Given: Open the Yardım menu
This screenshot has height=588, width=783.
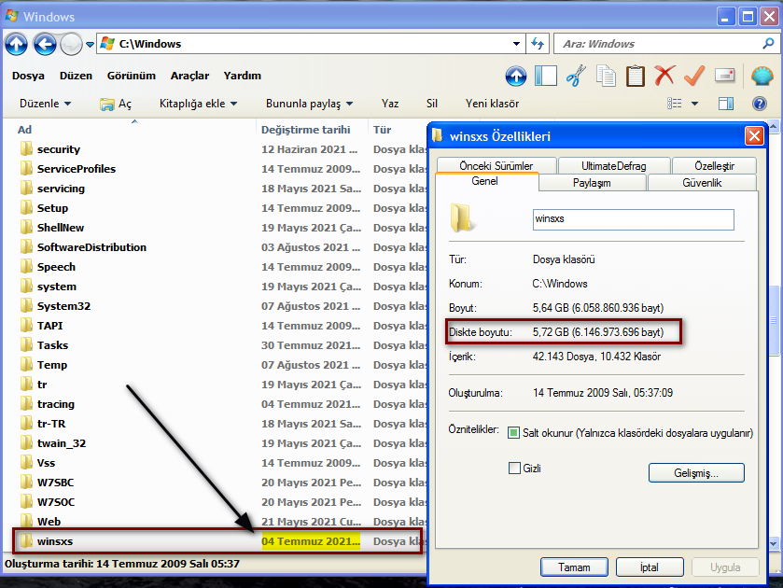Looking at the screenshot, I should [x=243, y=76].
